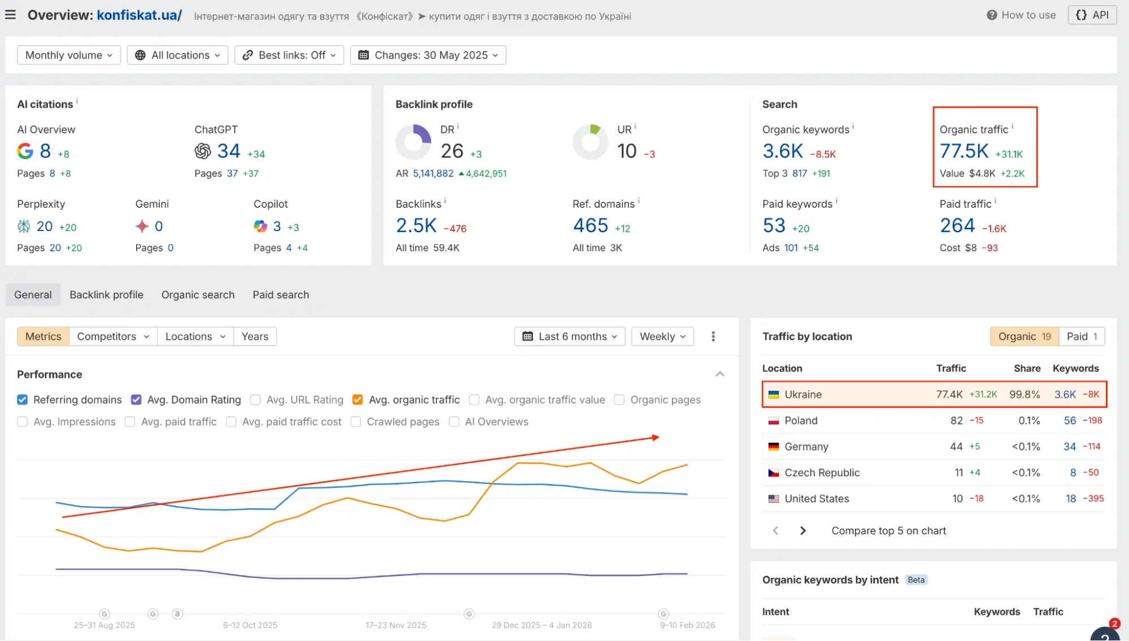The height and width of the screenshot is (641, 1129).
Task: Switch to the Backlink profile tab
Action: point(106,295)
